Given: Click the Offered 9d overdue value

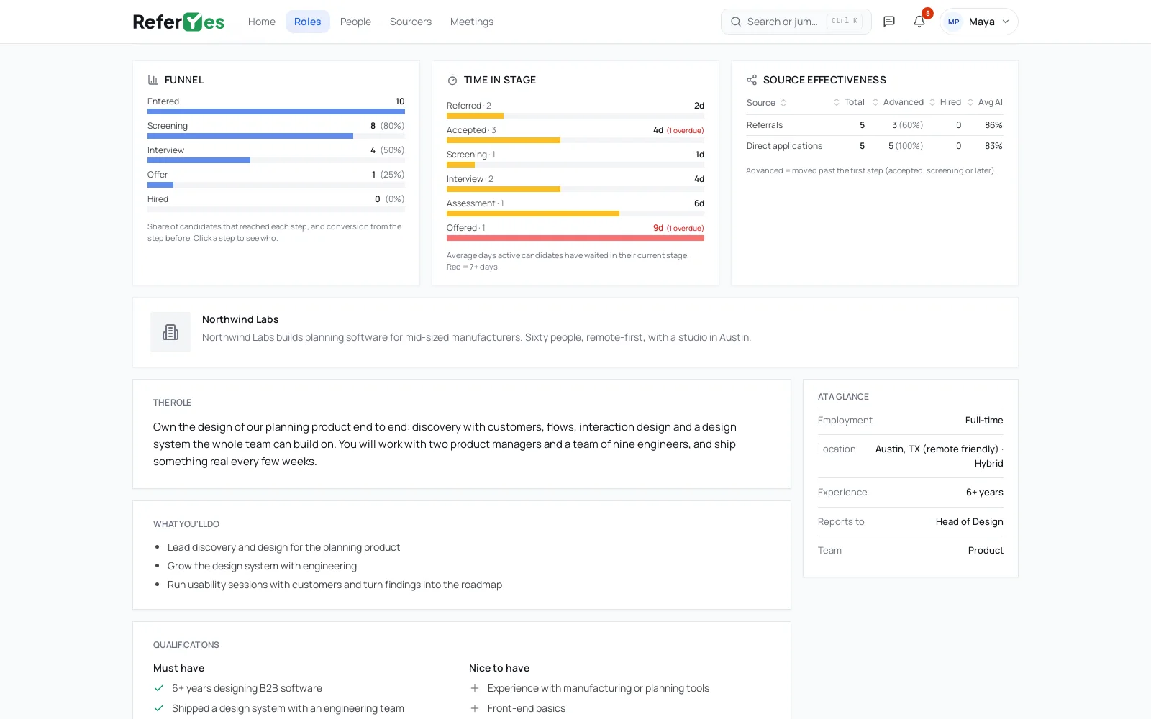Looking at the screenshot, I should click(x=678, y=228).
